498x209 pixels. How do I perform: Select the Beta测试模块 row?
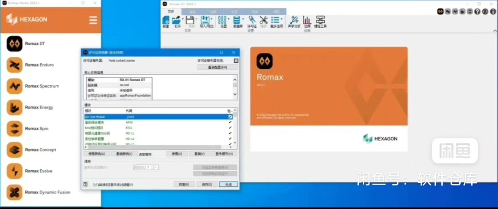[158, 128]
